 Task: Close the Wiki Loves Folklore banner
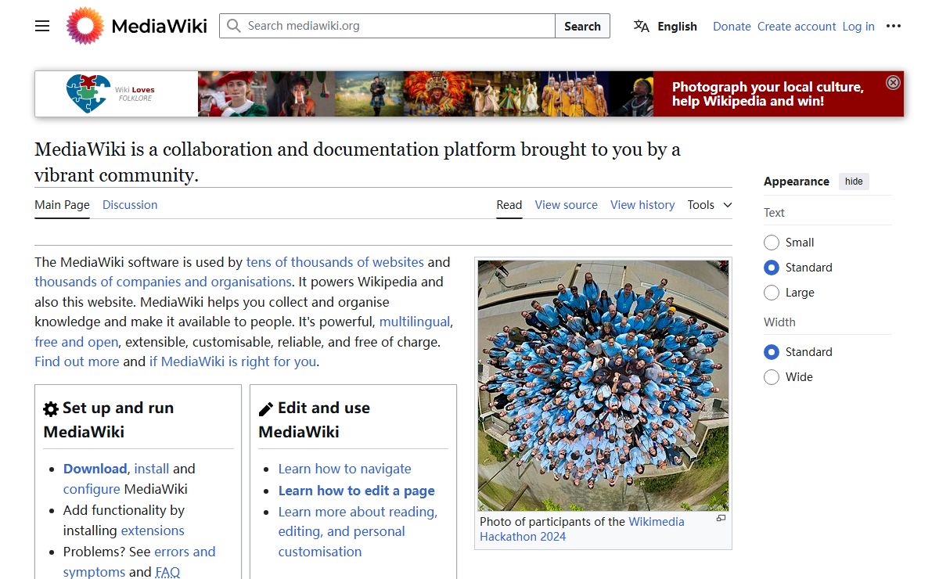(893, 82)
